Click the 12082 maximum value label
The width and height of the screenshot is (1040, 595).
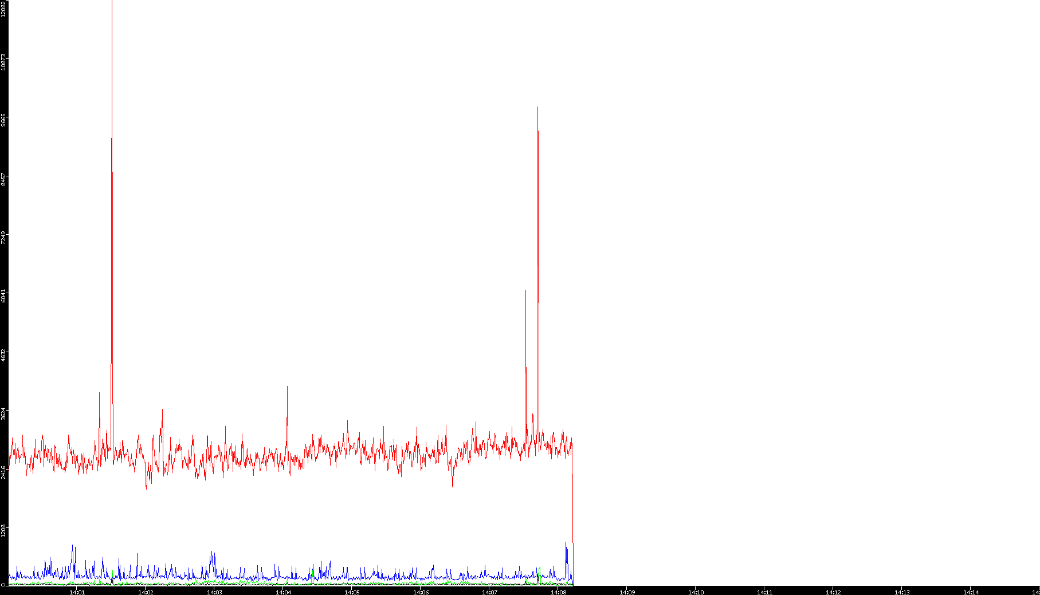point(3,9)
